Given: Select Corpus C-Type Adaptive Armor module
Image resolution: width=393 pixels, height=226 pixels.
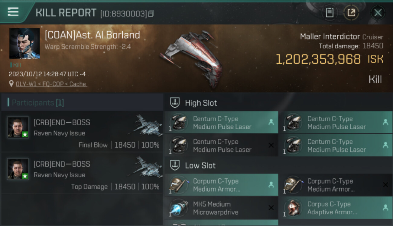Looking at the screenshot, I should point(336,208).
